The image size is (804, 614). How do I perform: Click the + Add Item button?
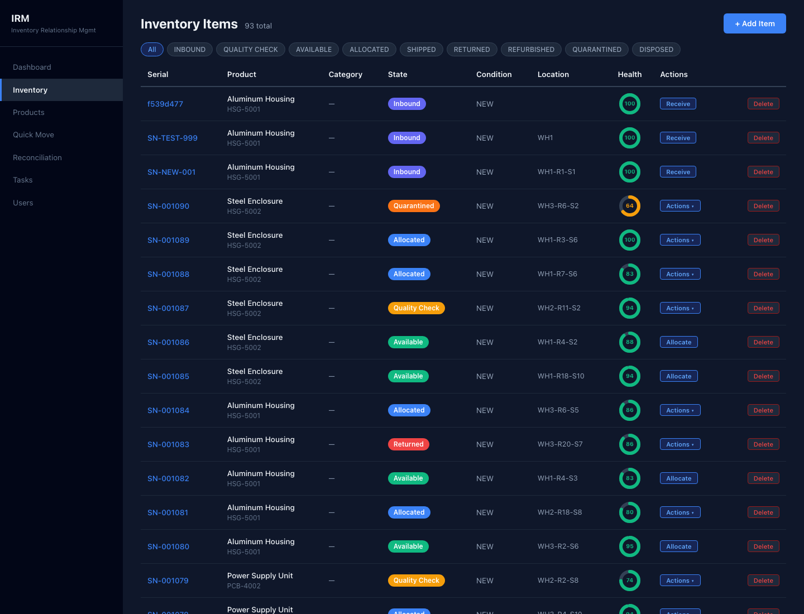click(755, 23)
